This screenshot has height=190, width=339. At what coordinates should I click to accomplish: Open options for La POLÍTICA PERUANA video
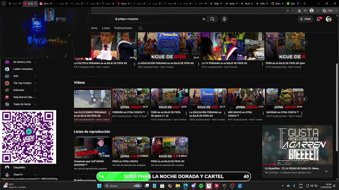[135, 64]
